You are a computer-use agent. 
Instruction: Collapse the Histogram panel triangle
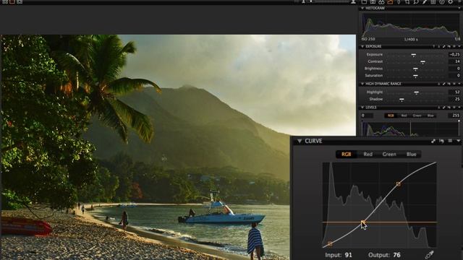(x=362, y=8)
